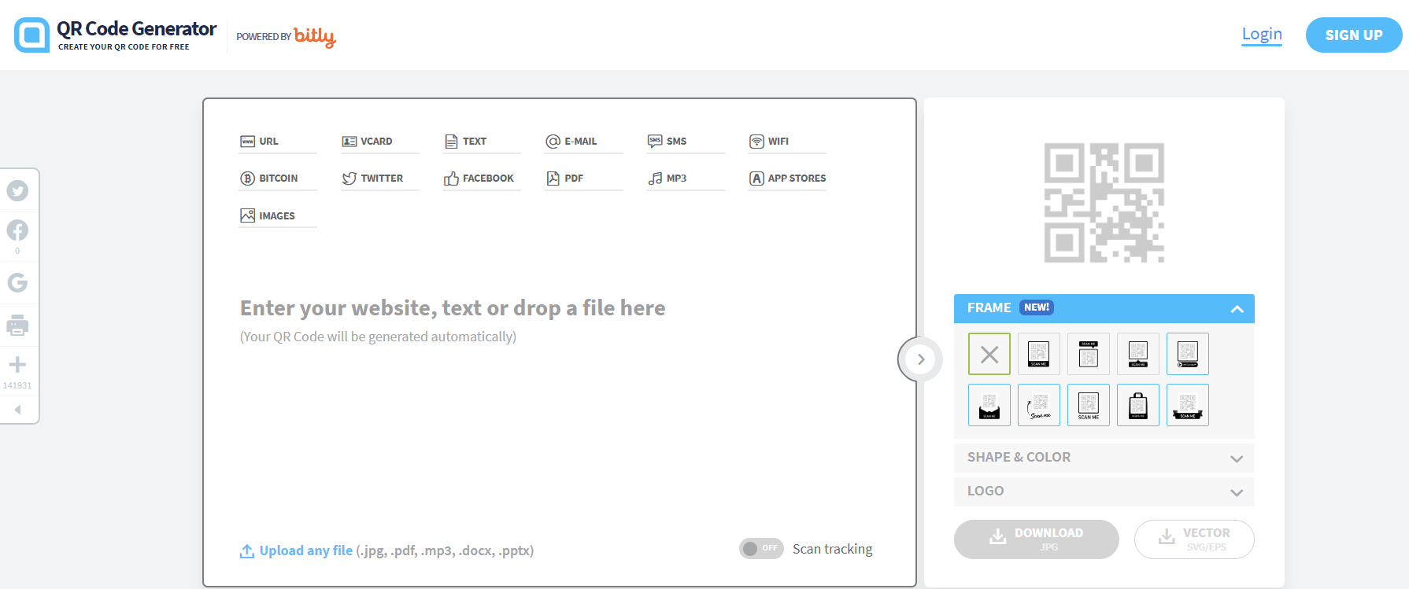Share via the Facebook sidebar icon
The image size is (1409, 589).
coord(17,230)
